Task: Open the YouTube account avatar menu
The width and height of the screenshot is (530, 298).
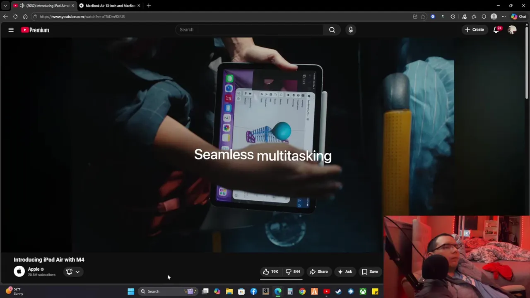Action: 512,30
